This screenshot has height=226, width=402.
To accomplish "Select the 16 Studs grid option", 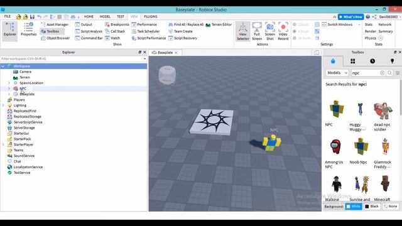I will 301,38.
